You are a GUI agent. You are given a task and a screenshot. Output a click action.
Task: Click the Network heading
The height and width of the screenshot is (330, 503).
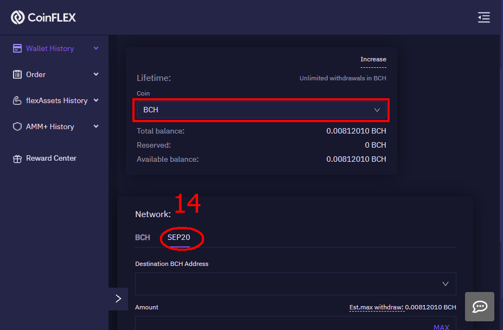153,214
